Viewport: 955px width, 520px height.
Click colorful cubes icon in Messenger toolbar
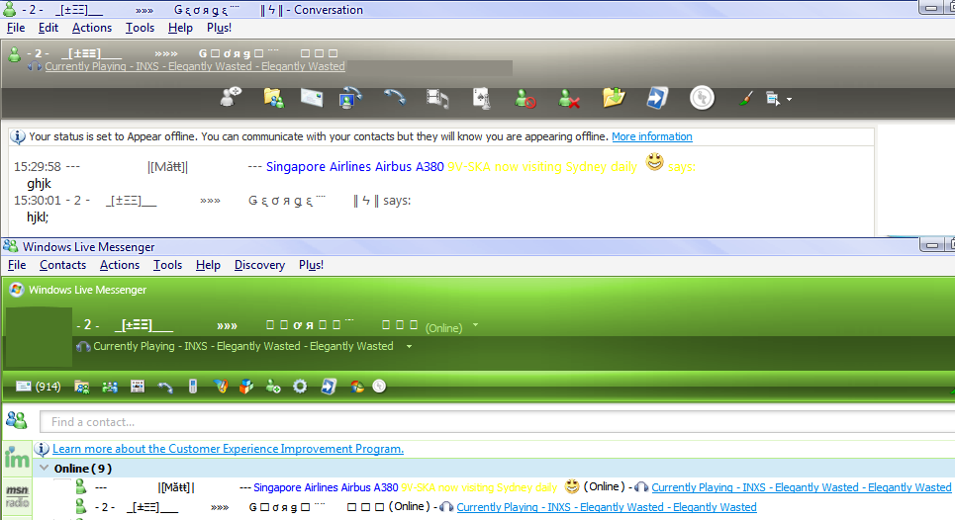click(246, 387)
